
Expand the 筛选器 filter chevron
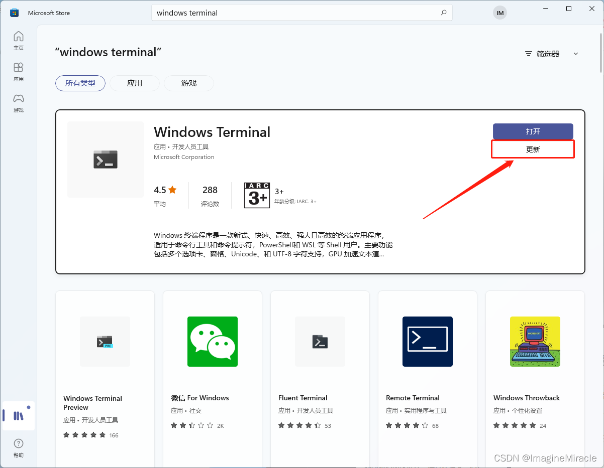click(x=576, y=54)
